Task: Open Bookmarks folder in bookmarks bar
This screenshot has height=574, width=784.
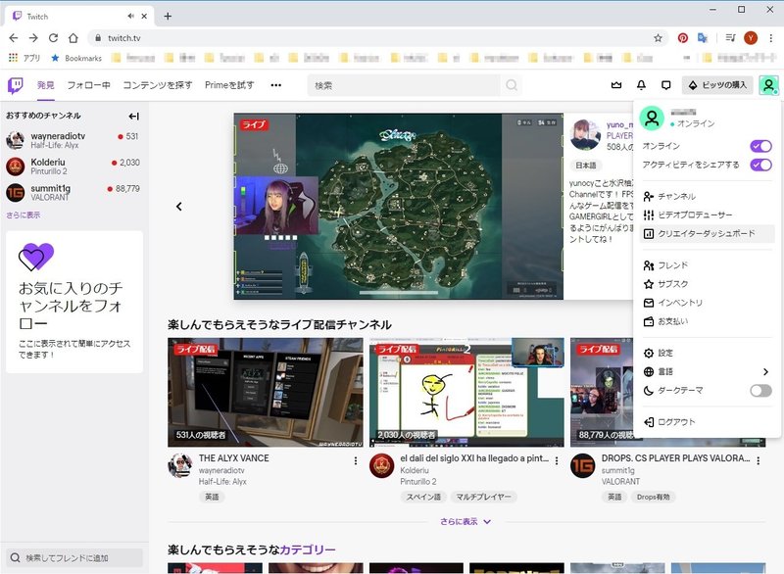Action: (77, 58)
